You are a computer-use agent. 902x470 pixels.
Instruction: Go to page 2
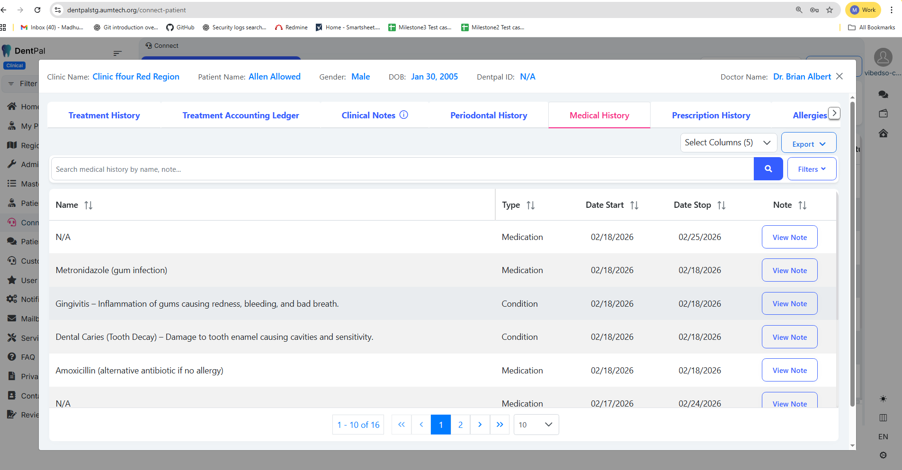click(x=460, y=425)
